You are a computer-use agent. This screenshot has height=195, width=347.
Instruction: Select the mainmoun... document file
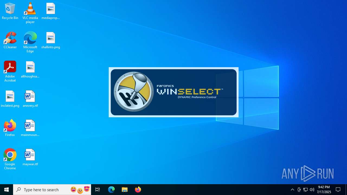point(30,128)
